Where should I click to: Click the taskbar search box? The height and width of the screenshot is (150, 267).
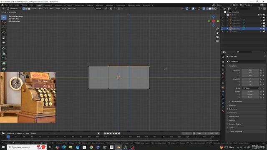pyautogui.click(x=26, y=147)
